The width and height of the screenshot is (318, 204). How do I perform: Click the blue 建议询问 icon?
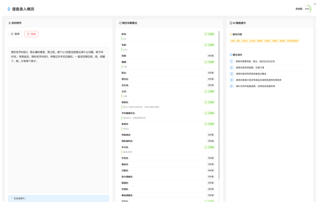pos(231,55)
